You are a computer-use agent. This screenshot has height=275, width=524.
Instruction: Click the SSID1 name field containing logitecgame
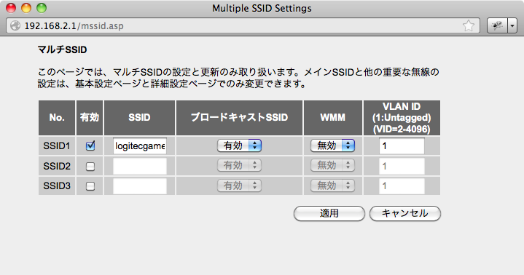click(x=140, y=146)
